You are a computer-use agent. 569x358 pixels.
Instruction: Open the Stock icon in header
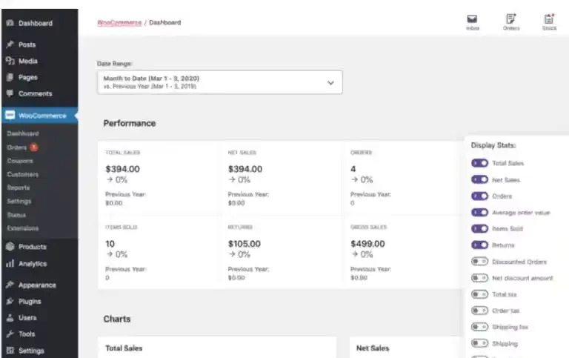pos(549,19)
